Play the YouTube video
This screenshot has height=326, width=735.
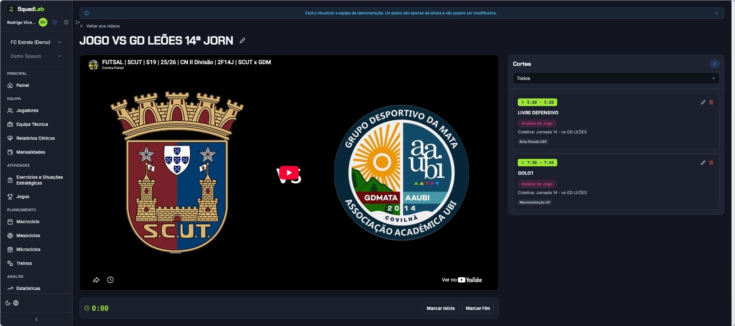click(x=289, y=173)
